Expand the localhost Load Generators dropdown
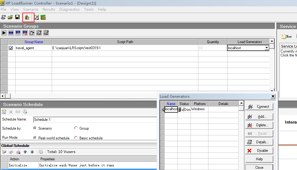 click(267, 48)
